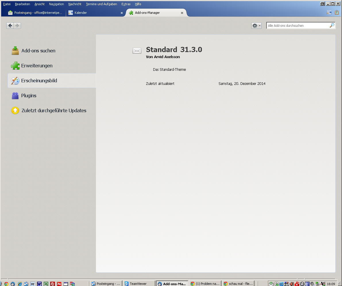Screen dimensions: 342x286
Task: Open the Hilfe menu
Action: click(138, 4)
